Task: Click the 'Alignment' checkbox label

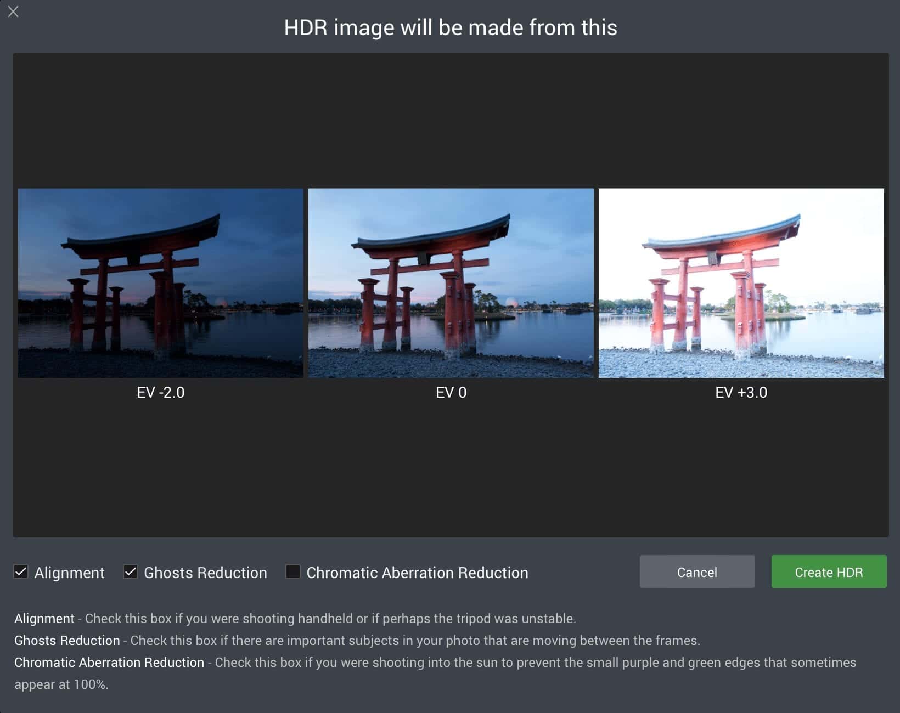Action: (x=69, y=573)
